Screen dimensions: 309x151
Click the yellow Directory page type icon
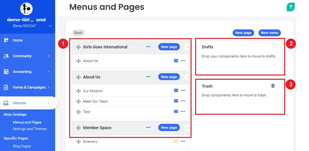176,142
